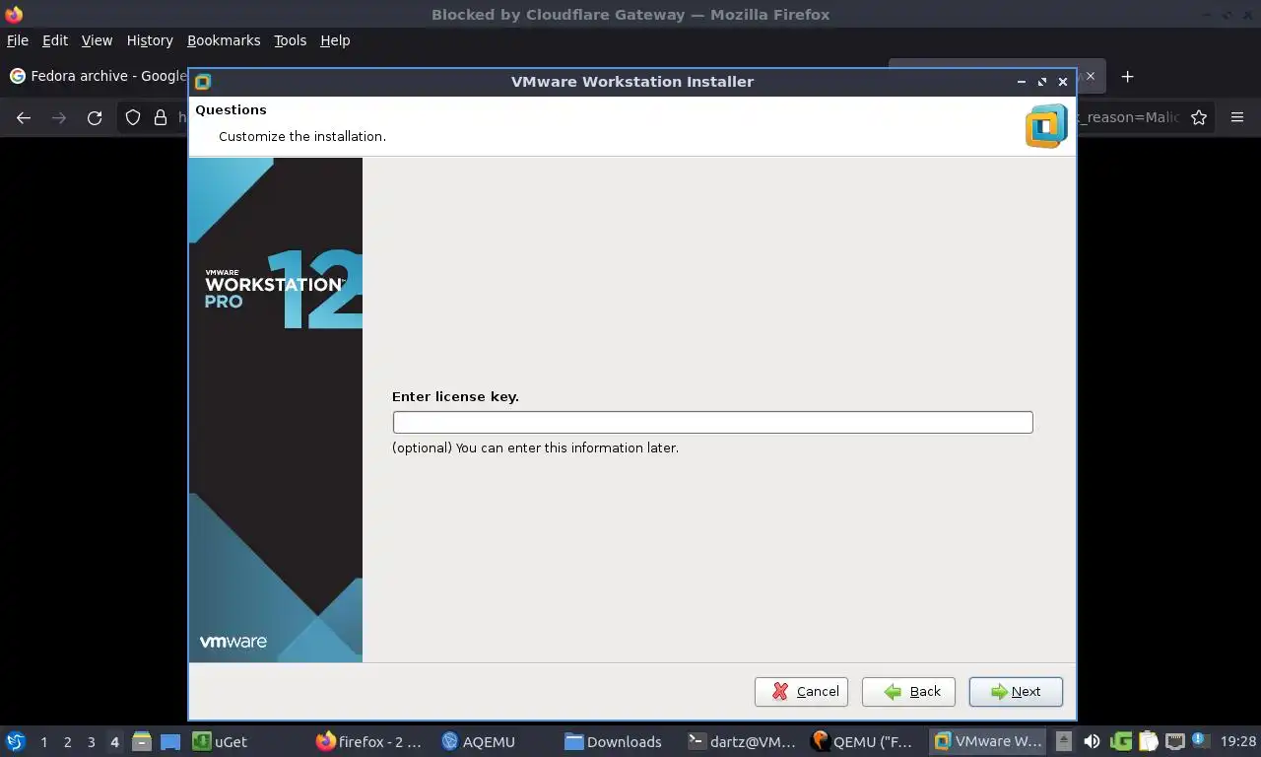Click the notification tray icon
The width and height of the screenshot is (1261, 757).
tap(1200, 740)
